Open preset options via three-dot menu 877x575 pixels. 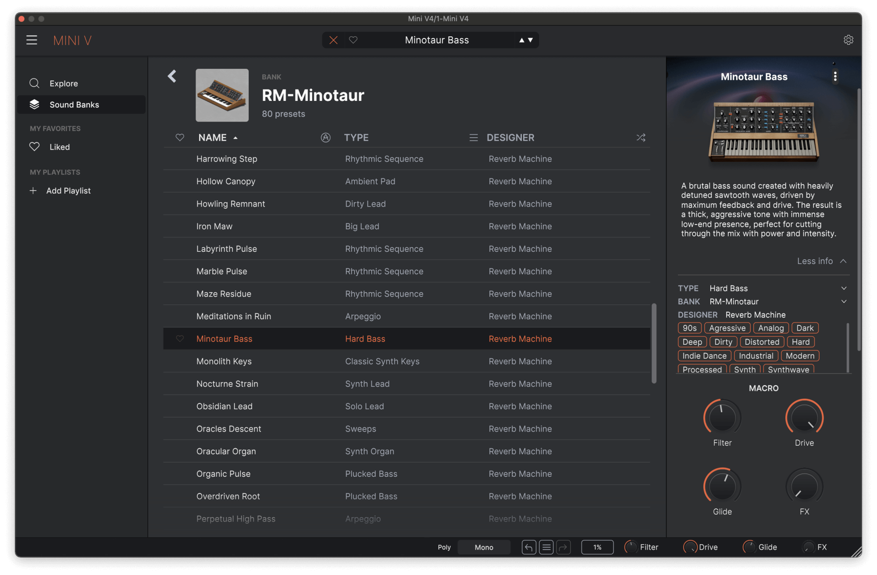pyautogui.click(x=835, y=76)
